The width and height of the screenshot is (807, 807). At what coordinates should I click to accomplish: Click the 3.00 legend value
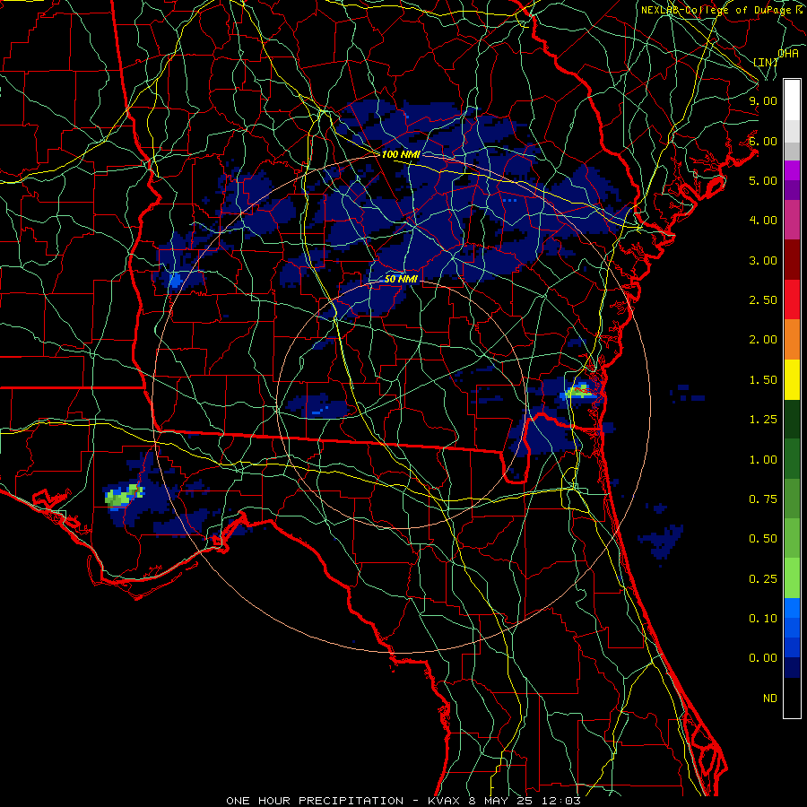pos(763,260)
